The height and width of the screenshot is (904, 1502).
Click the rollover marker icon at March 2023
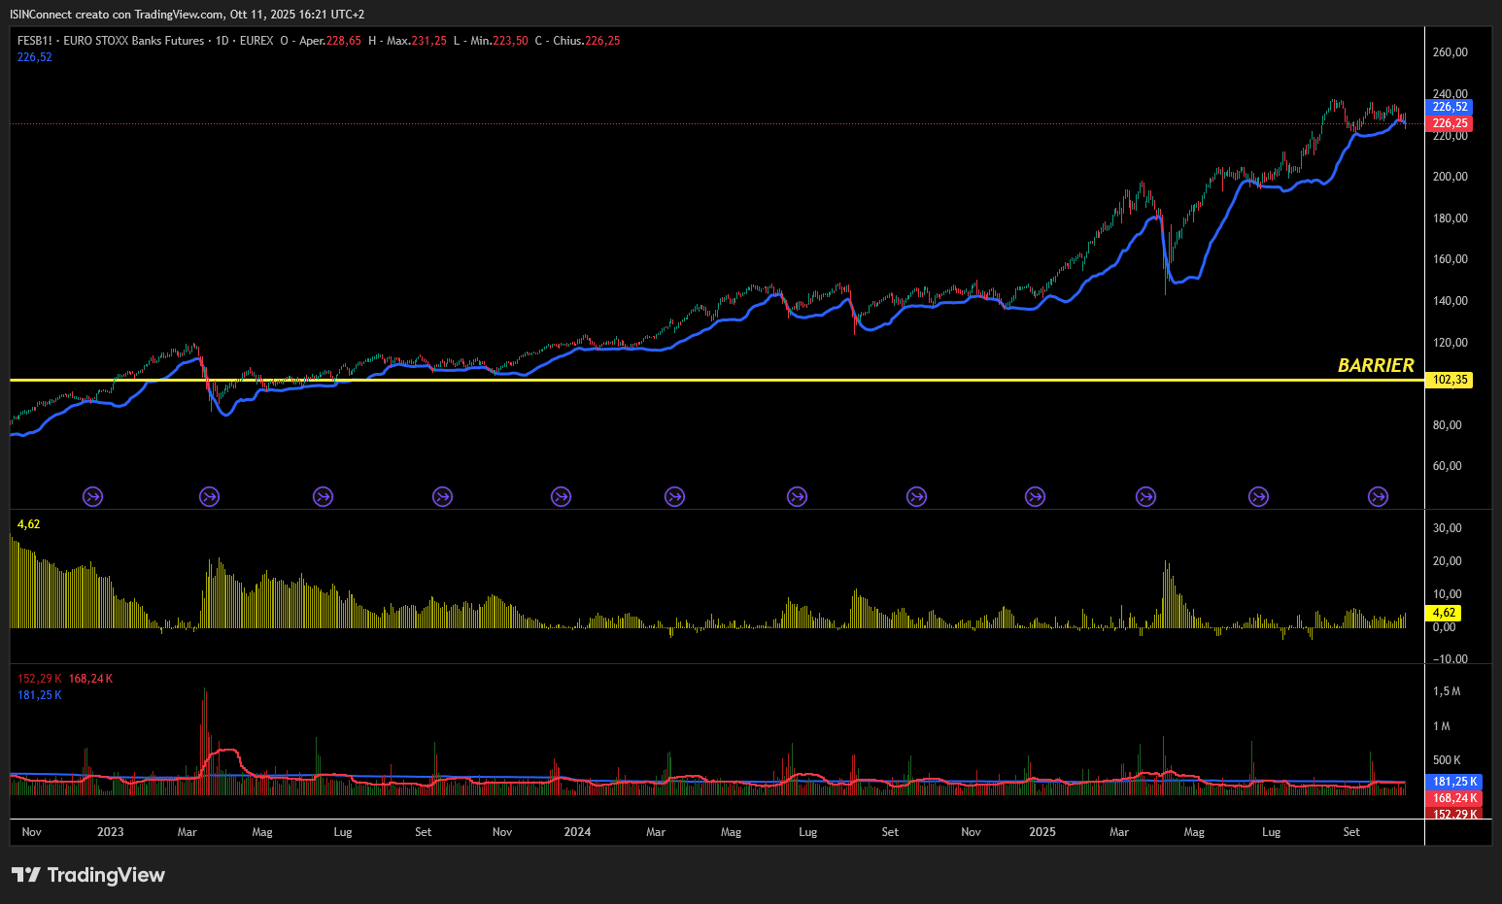pyautogui.click(x=209, y=497)
